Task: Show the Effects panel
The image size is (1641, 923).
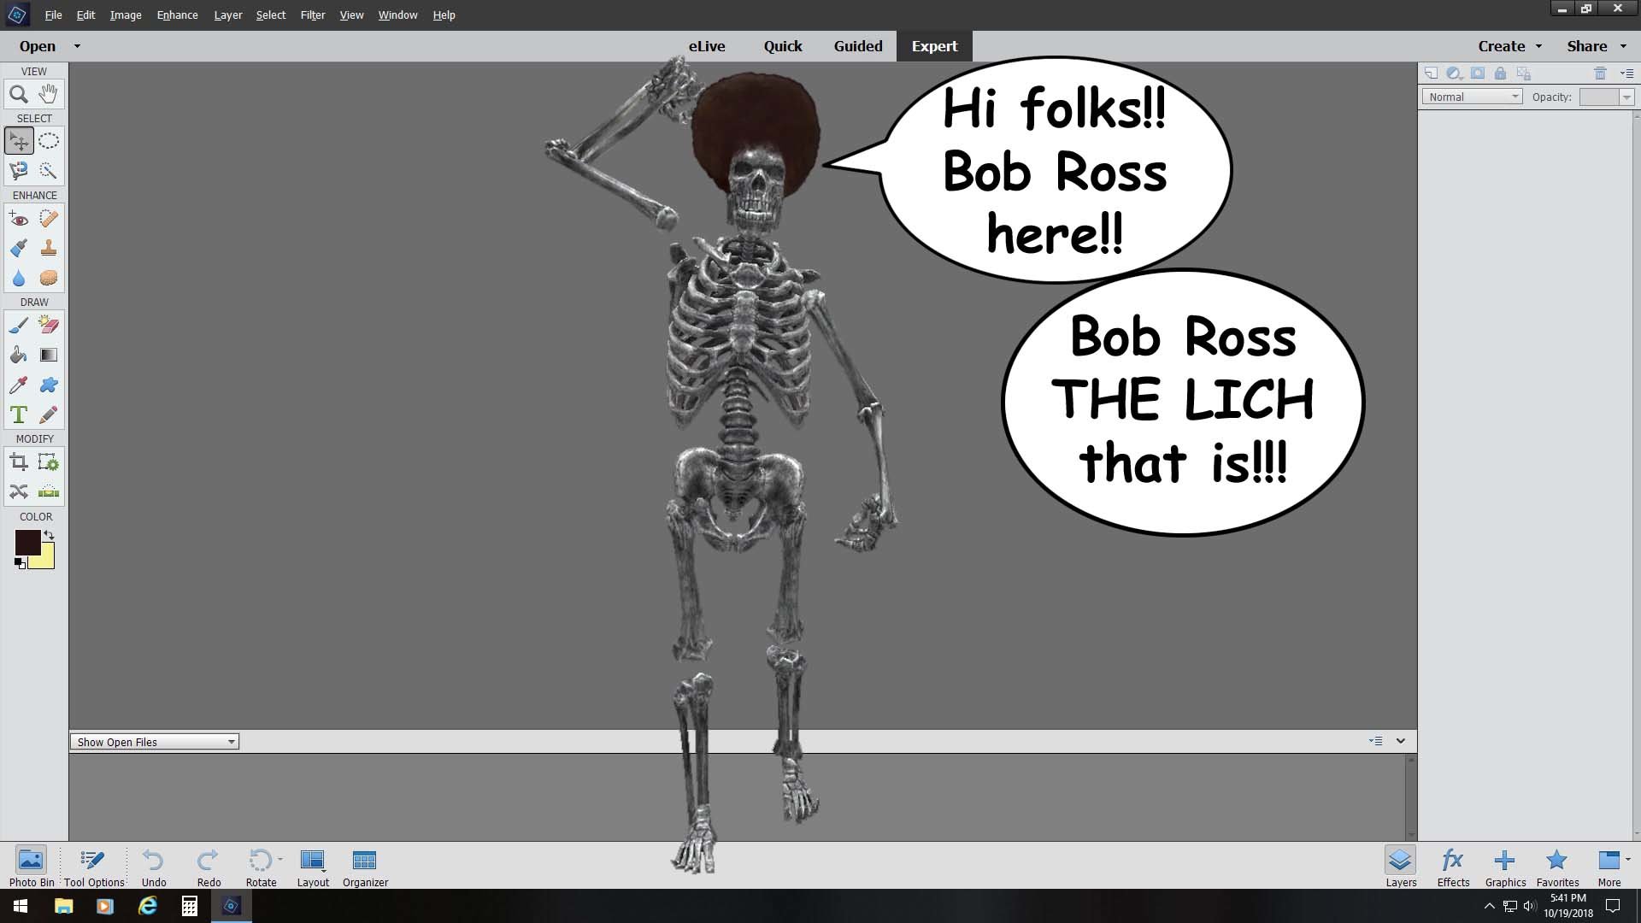Action: (1453, 867)
